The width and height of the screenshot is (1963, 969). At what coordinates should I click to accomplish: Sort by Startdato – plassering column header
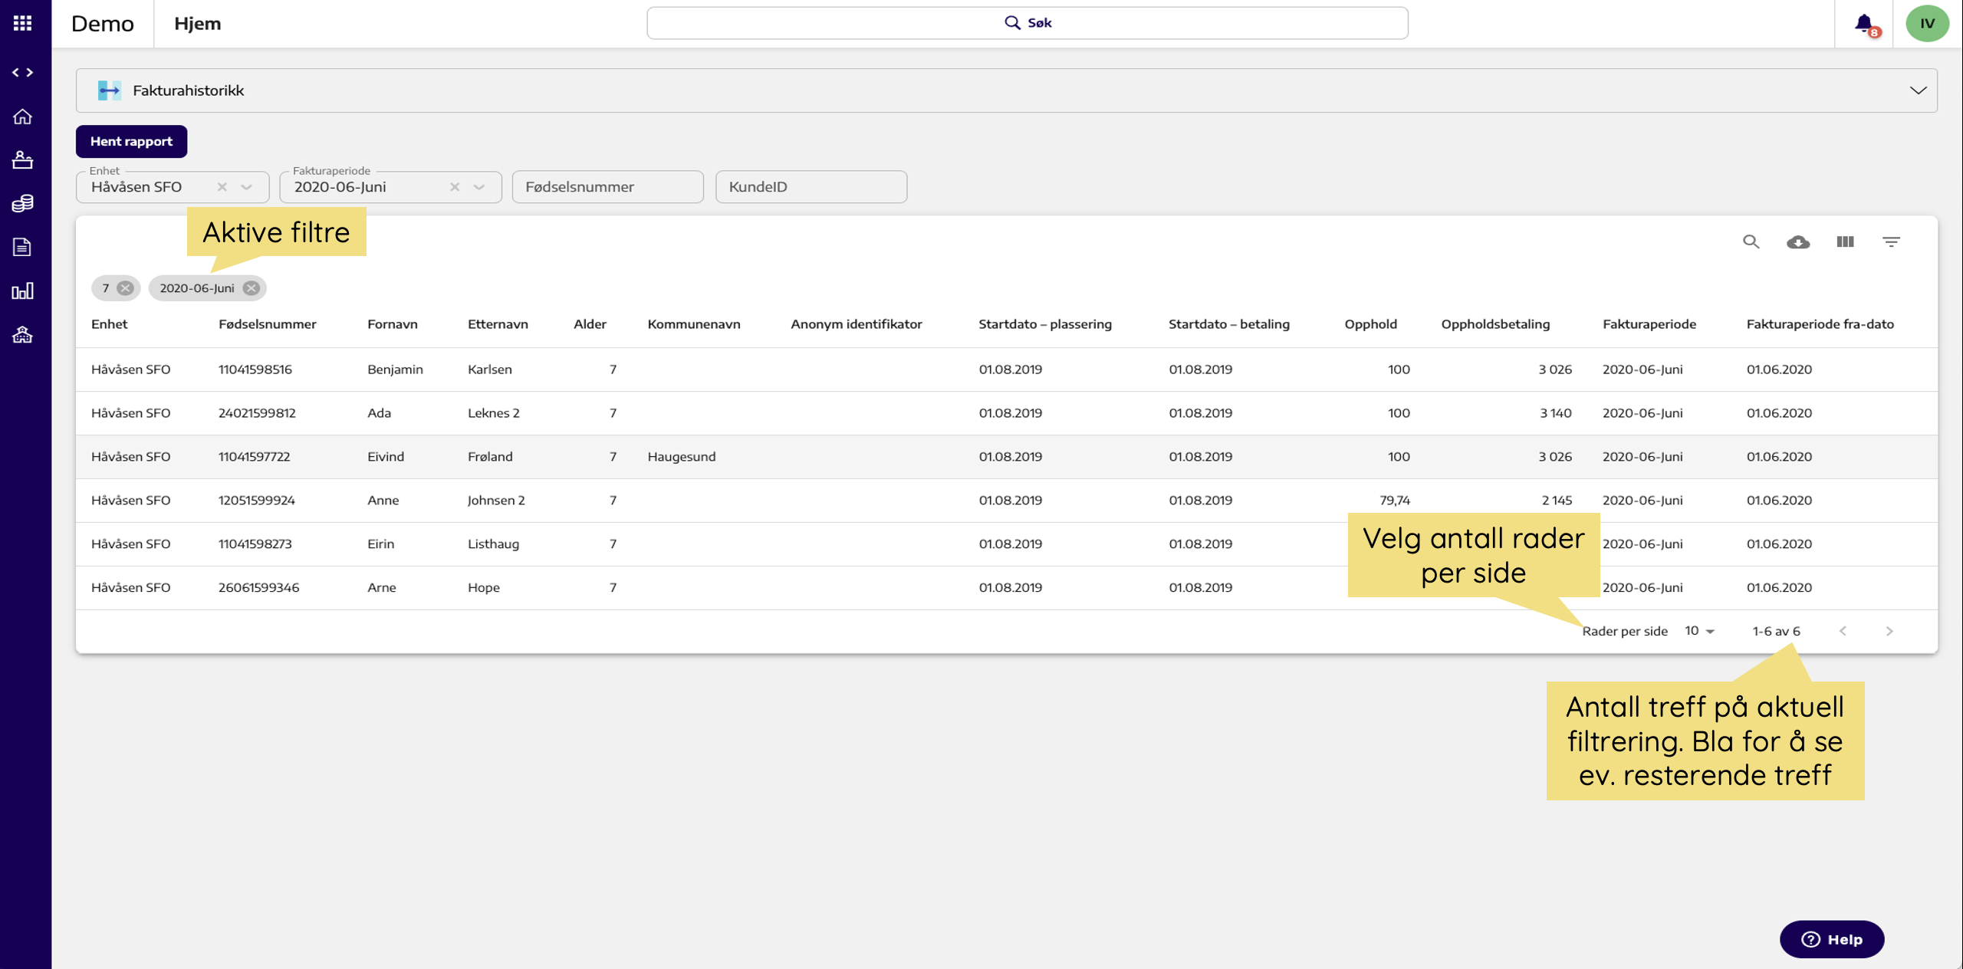tap(1045, 324)
